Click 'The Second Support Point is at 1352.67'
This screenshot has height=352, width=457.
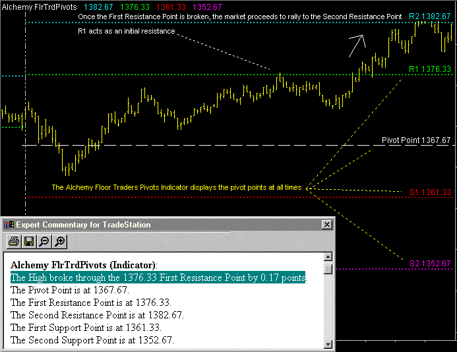coord(92,340)
